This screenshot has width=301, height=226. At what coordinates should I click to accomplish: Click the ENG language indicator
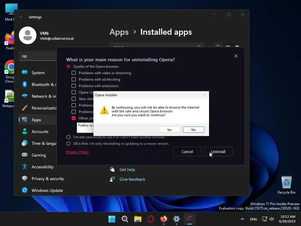click(254, 219)
